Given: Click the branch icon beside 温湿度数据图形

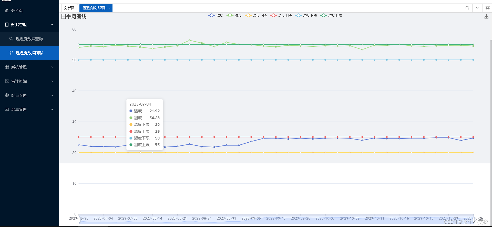Looking at the screenshot, I should [11, 53].
